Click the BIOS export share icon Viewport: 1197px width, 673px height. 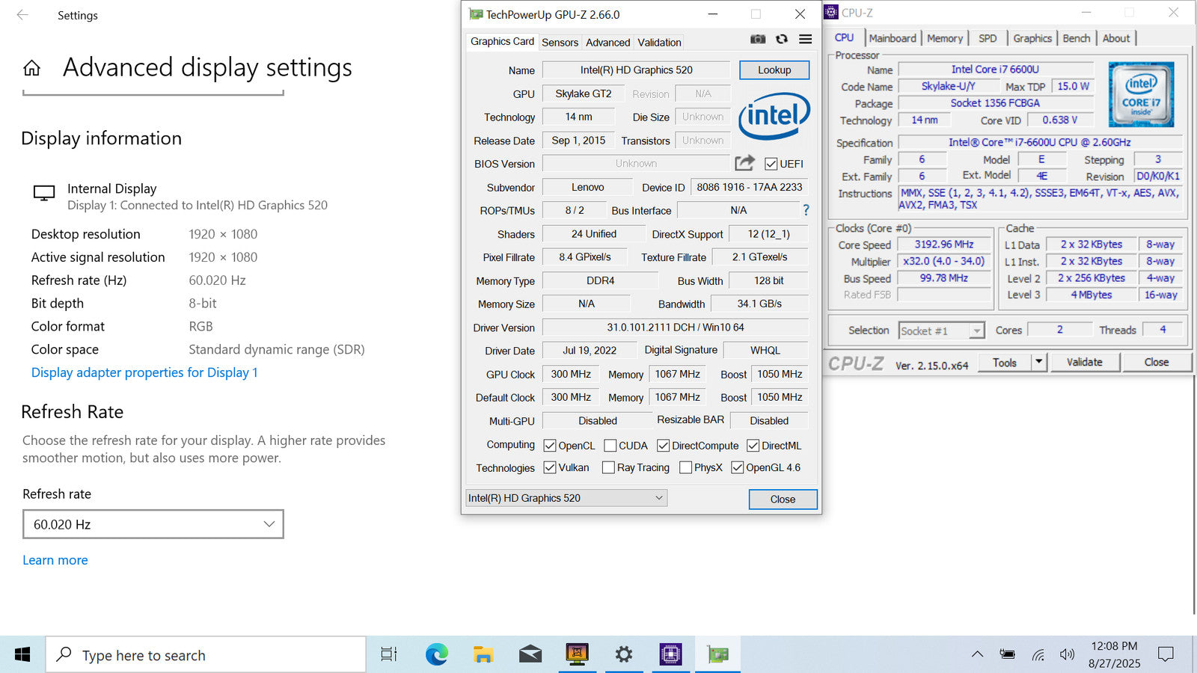744,163
